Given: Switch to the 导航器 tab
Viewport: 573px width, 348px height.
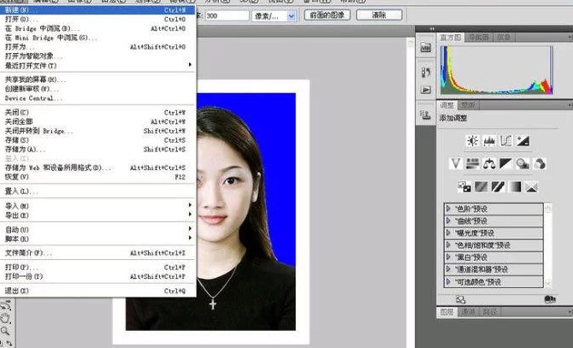Looking at the screenshot, I should 478,38.
